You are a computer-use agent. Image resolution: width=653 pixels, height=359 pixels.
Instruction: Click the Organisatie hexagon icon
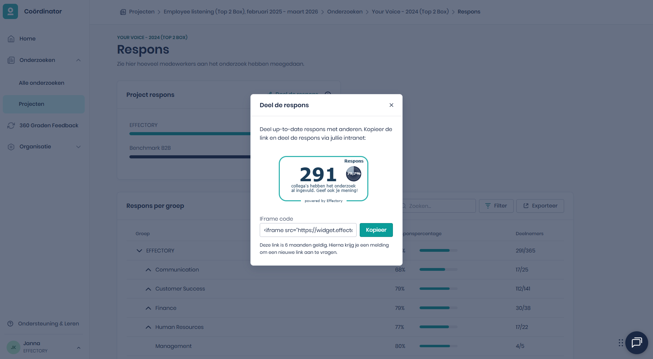coord(11,147)
